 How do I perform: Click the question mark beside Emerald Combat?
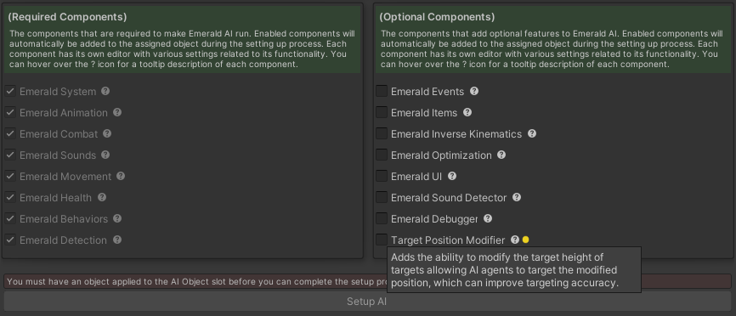pos(107,133)
